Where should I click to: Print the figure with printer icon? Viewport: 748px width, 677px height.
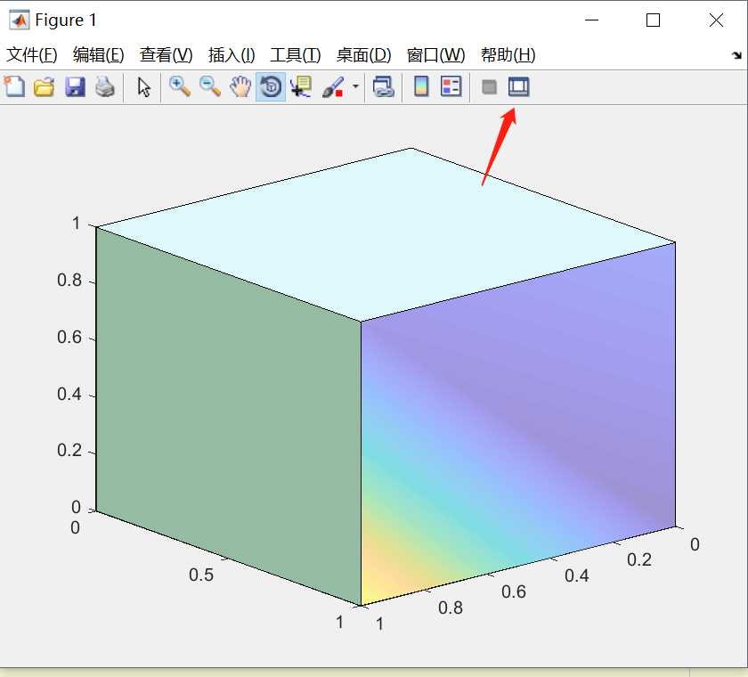(105, 87)
